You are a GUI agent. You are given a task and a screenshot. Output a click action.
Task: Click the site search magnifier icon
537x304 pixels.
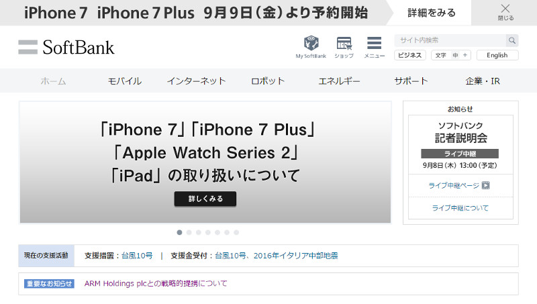[x=512, y=40]
